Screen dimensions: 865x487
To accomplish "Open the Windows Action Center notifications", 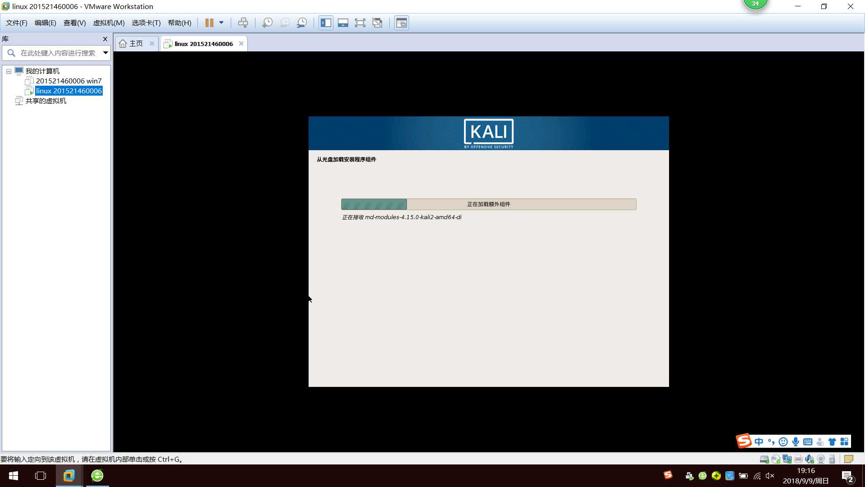I will point(848,476).
